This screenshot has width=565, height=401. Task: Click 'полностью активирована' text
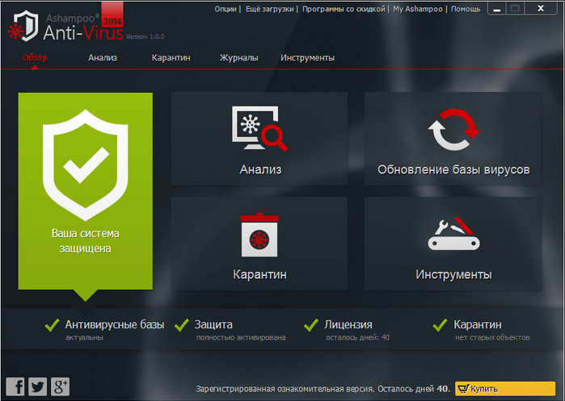tap(241, 338)
